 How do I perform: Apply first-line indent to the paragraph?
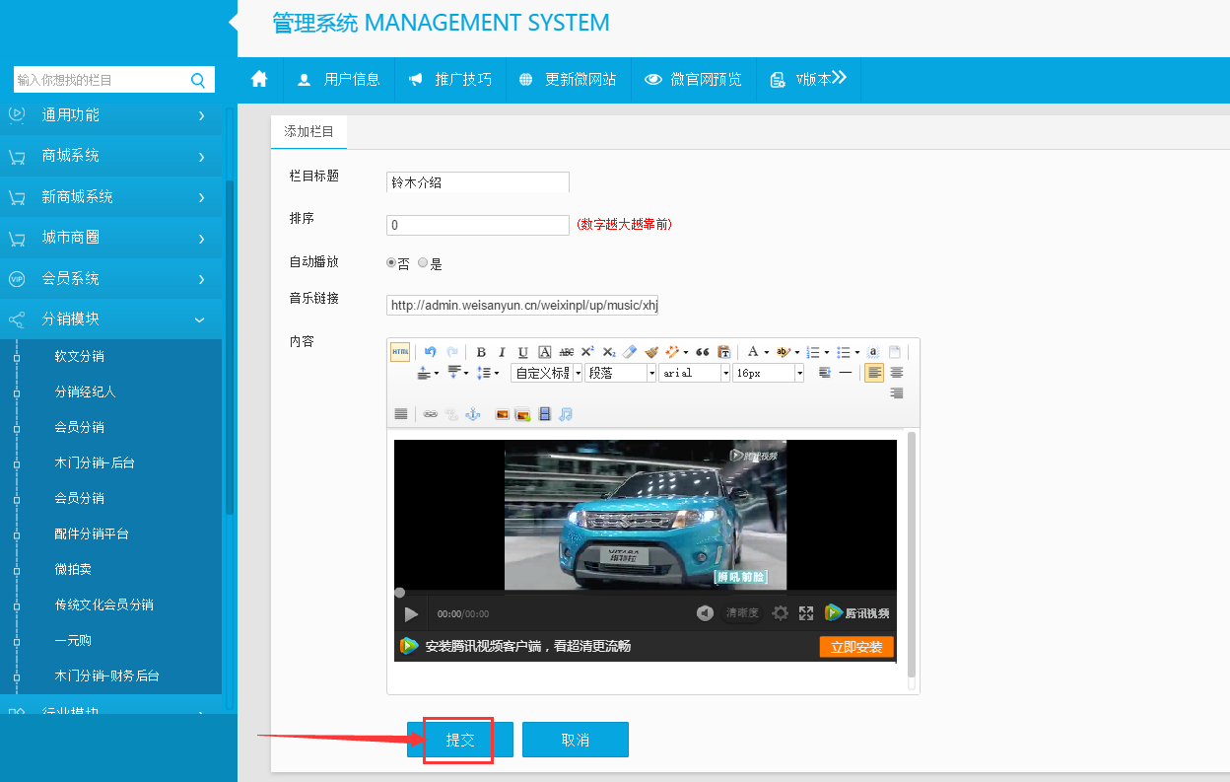click(825, 373)
